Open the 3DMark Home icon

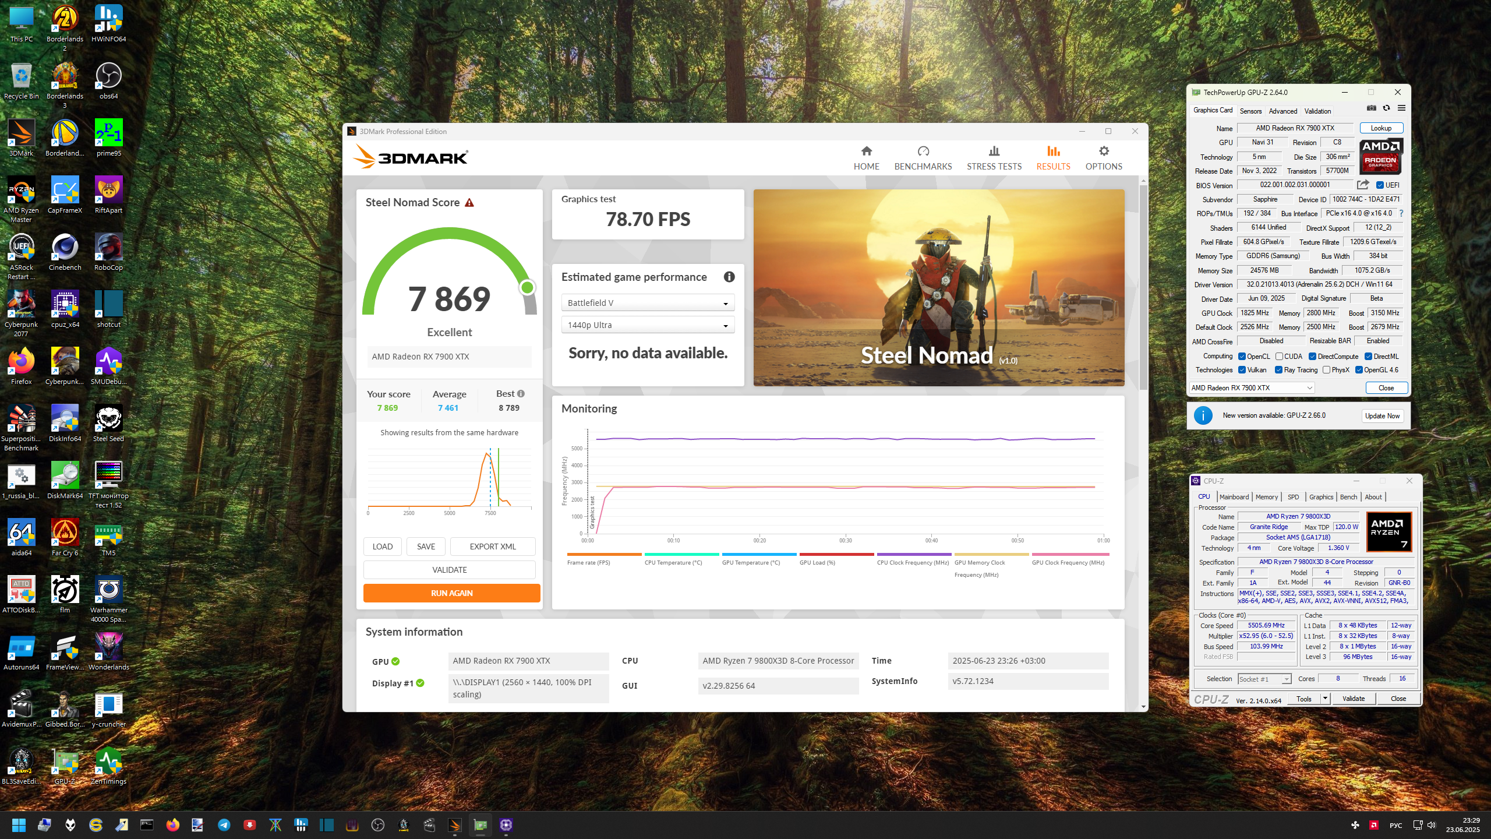point(866,151)
